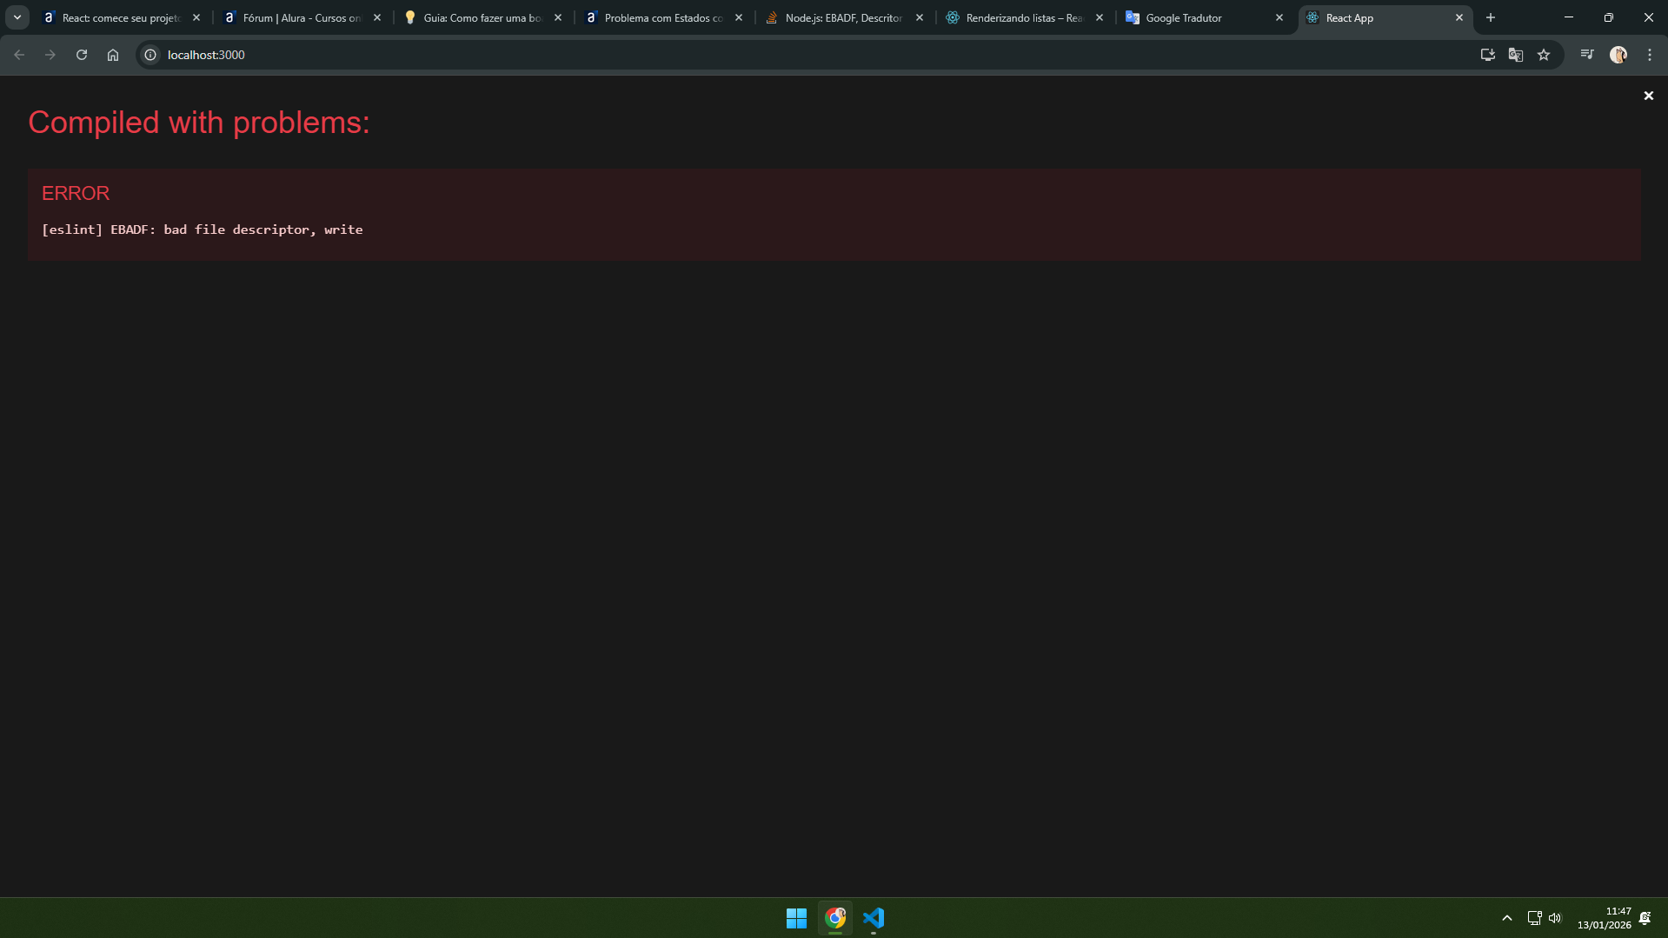Screen dimensions: 1668x938
Task: Open the browser home page
Action: (x=113, y=55)
